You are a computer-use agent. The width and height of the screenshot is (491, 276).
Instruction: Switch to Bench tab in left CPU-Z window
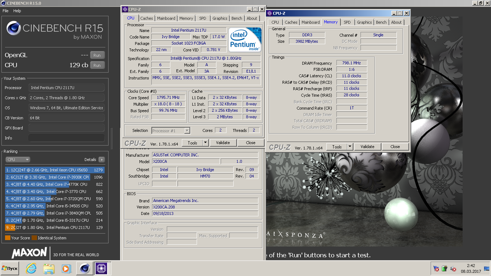coord(237,18)
